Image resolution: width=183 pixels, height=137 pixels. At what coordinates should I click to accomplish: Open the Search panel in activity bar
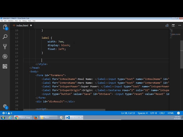[5, 37]
